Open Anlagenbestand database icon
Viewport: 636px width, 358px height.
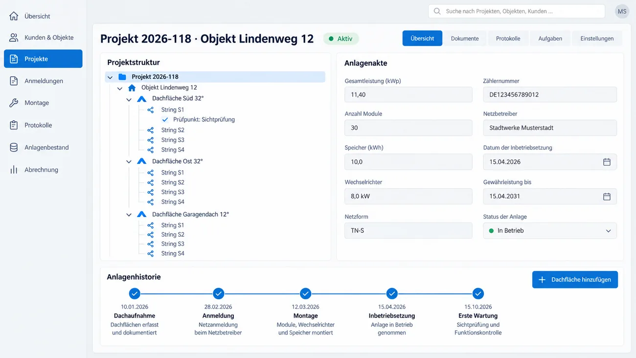click(14, 147)
